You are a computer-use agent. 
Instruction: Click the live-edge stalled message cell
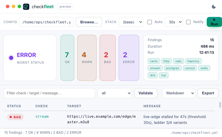pyautogui.click(x=174, y=119)
